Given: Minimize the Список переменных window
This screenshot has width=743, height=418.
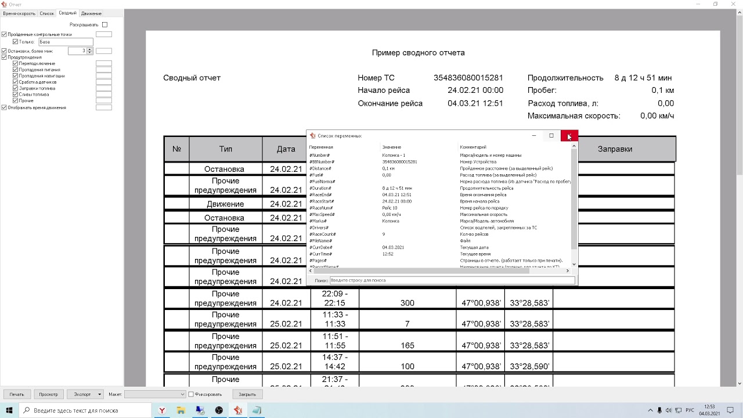Looking at the screenshot, I should click(534, 136).
